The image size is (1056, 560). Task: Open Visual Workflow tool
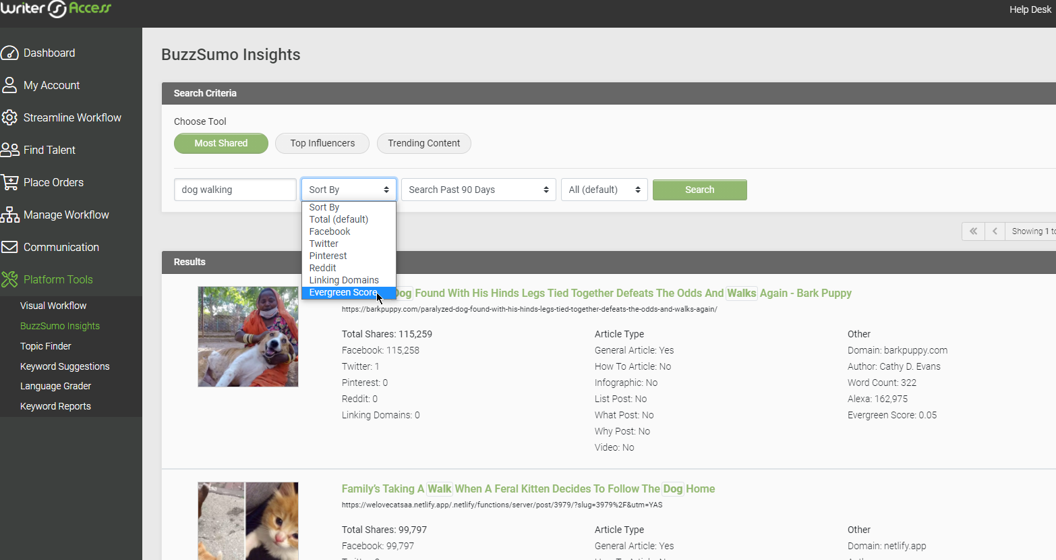[53, 306]
